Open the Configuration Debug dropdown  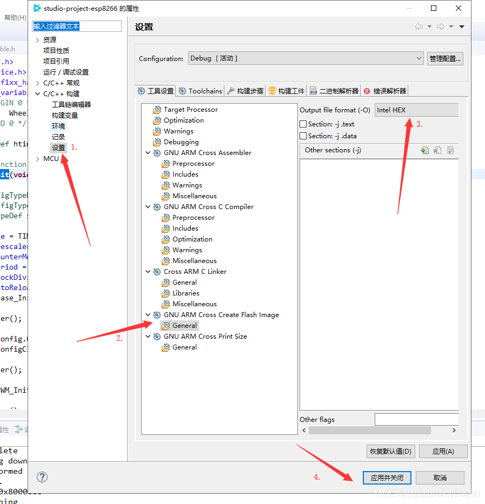pos(305,58)
